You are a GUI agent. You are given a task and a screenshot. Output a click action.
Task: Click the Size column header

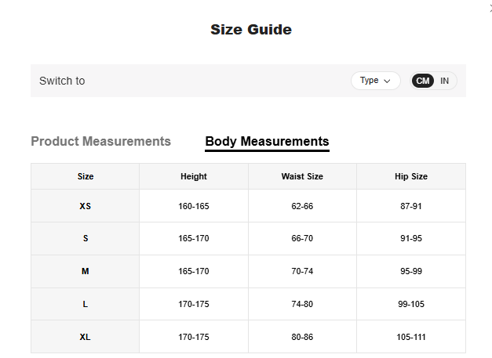86,176
